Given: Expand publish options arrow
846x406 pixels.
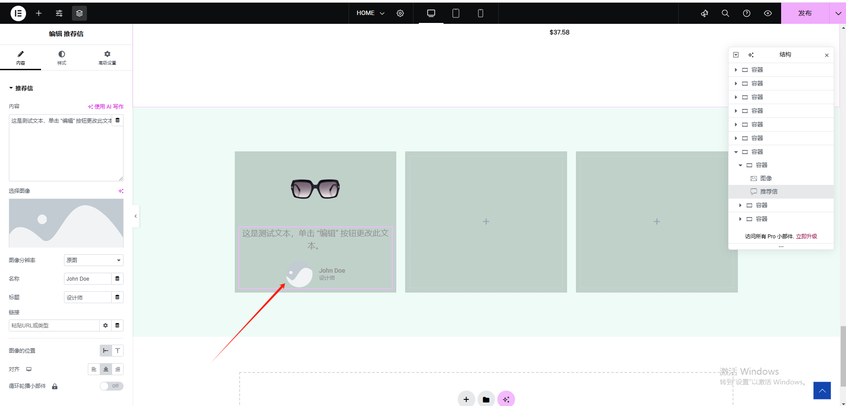Looking at the screenshot, I should 838,13.
